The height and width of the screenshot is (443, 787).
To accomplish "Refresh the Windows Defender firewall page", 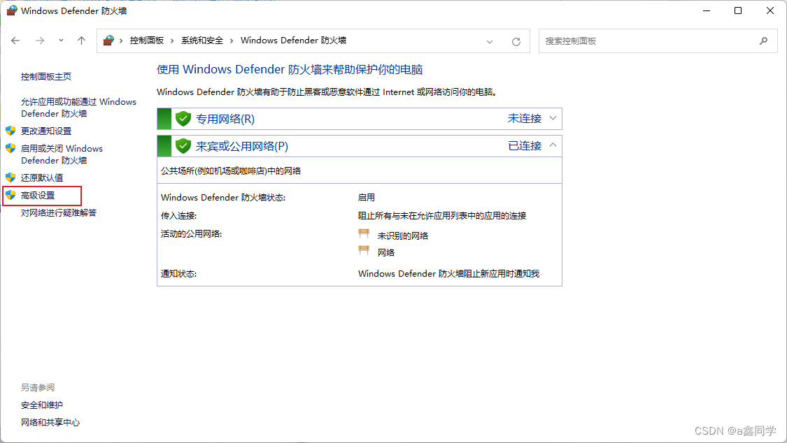I will pos(516,42).
